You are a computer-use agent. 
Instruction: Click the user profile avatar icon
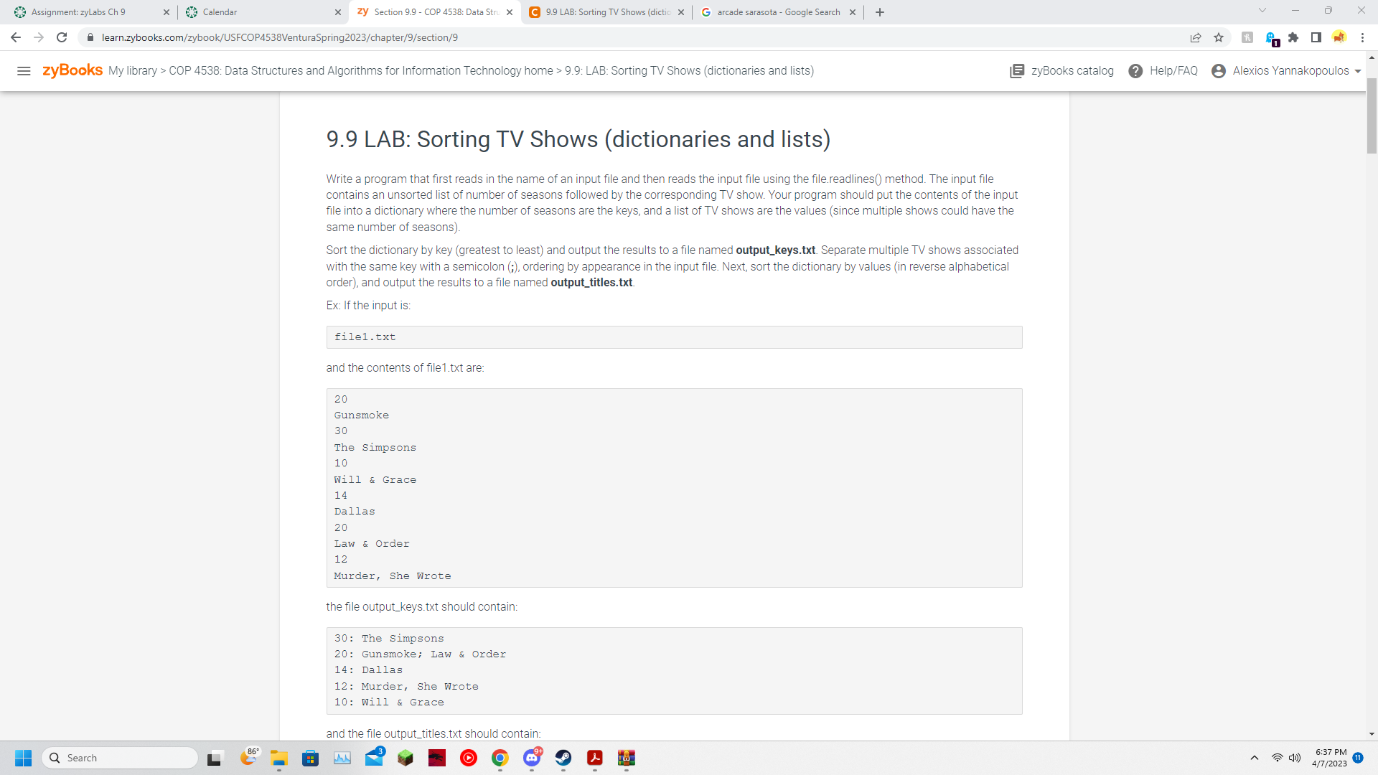point(1219,71)
